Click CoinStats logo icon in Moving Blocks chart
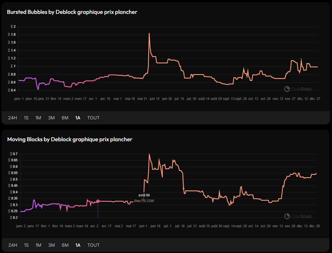Screen dimensions: 332x253 pyautogui.click(x=287, y=216)
